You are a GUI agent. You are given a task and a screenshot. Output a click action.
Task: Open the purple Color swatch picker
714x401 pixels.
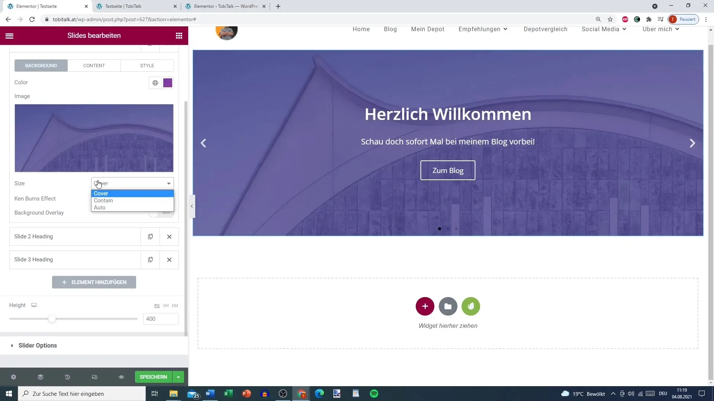[x=168, y=83]
